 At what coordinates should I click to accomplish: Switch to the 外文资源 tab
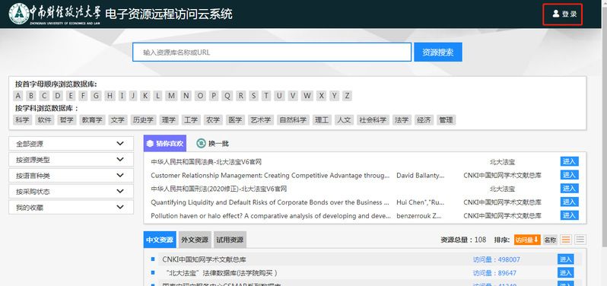point(195,240)
